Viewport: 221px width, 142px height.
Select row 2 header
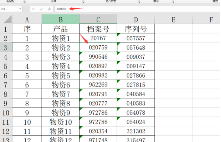pos(6,38)
